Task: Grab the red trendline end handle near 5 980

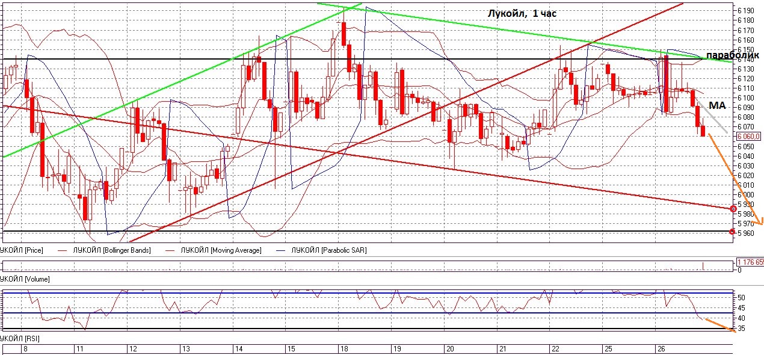Action: [733, 209]
